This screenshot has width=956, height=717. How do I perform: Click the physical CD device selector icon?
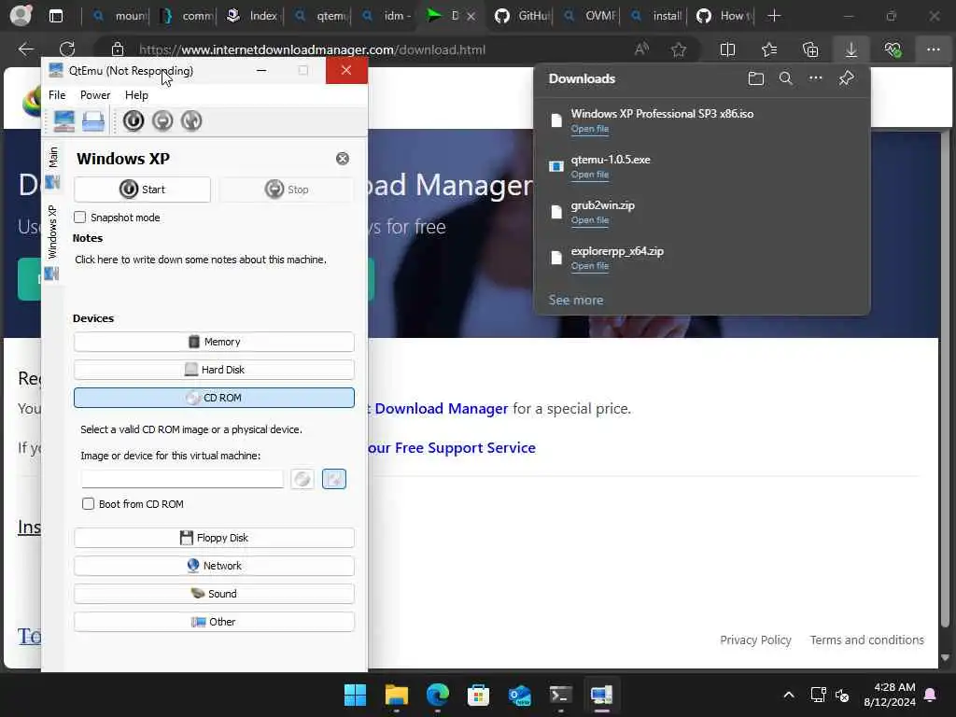tap(302, 479)
